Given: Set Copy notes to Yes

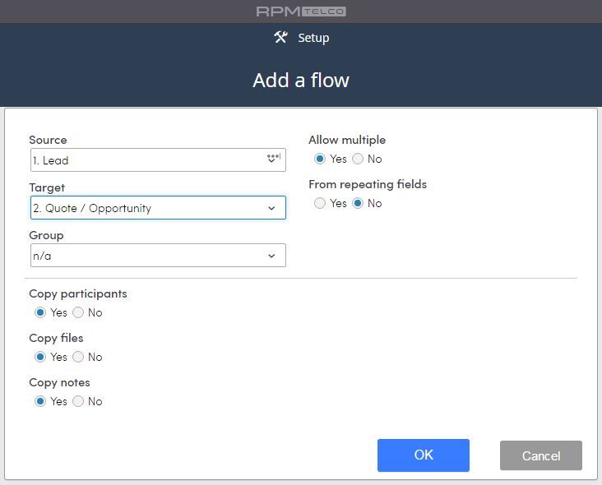Looking at the screenshot, I should pos(40,401).
